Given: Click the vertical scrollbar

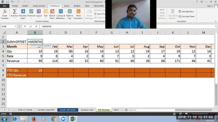Looking at the screenshot, I should [x=216, y=69].
